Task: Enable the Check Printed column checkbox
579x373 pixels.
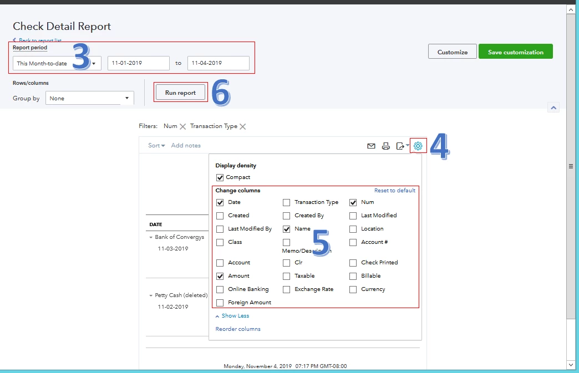Action: click(x=353, y=263)
